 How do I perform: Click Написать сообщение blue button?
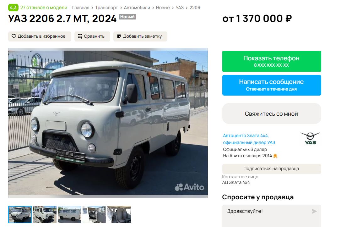(272, 85)
